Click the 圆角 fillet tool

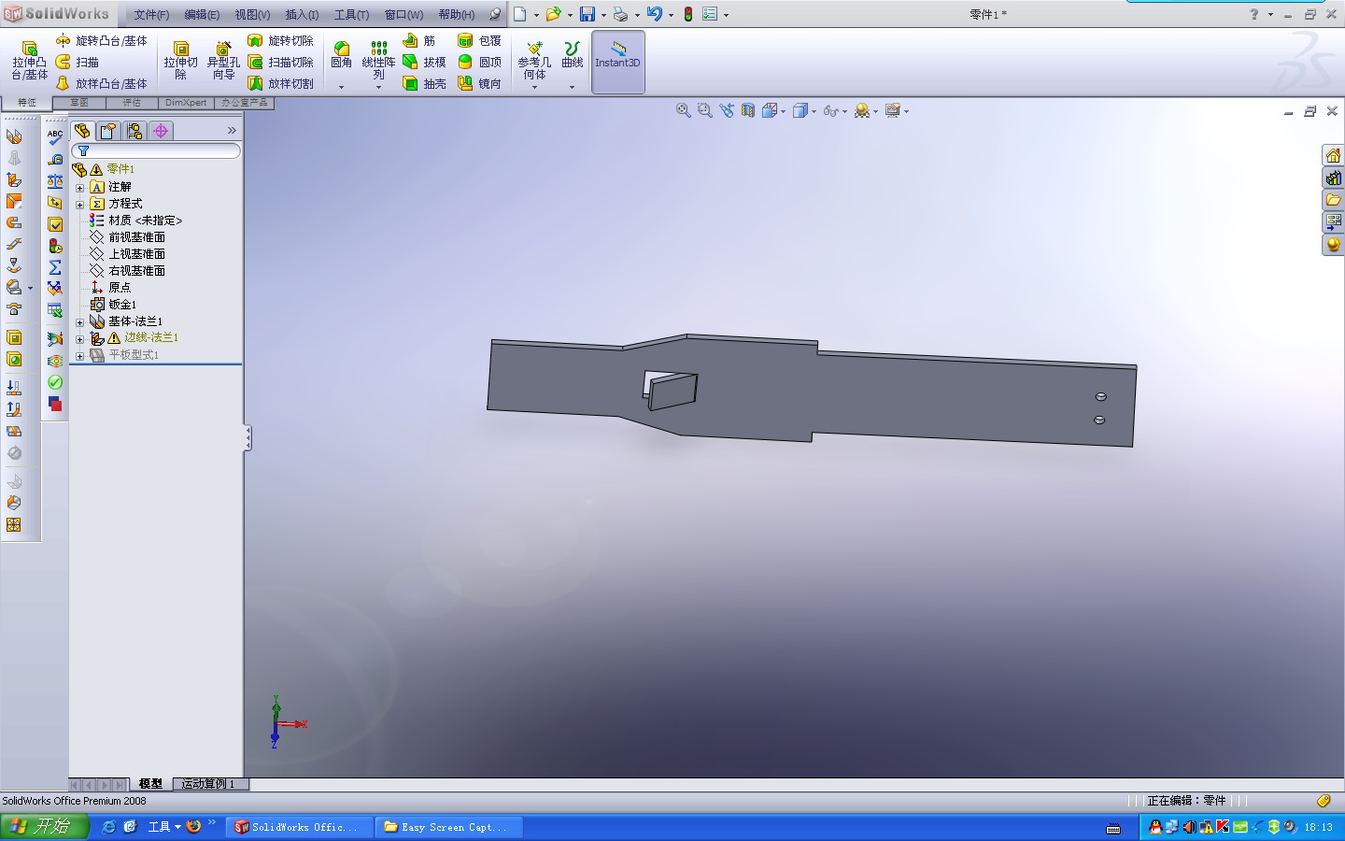[x=342, y=55]
